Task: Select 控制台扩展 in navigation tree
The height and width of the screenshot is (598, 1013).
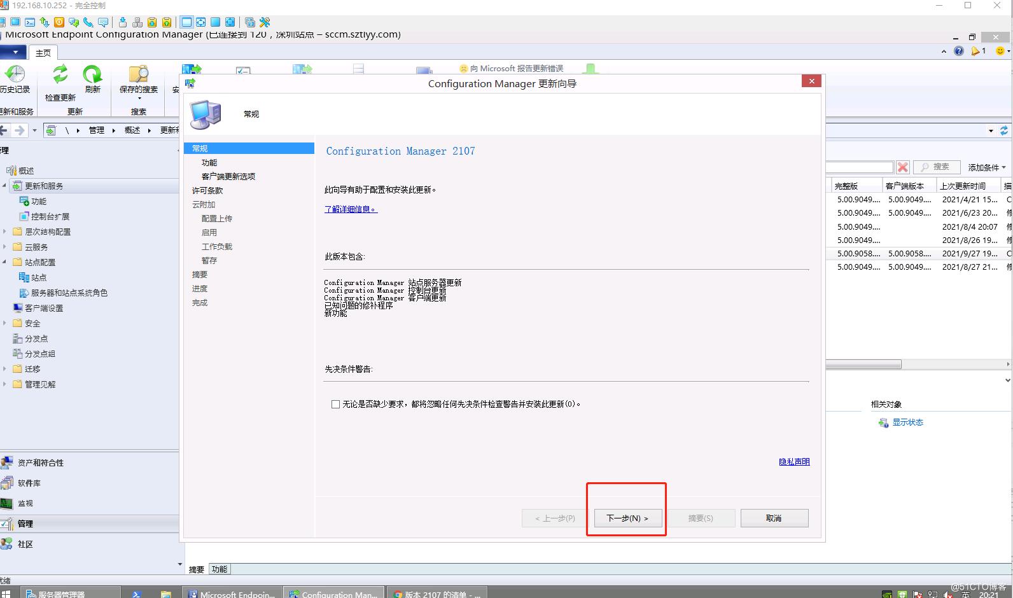Action: tap(50, 216)
